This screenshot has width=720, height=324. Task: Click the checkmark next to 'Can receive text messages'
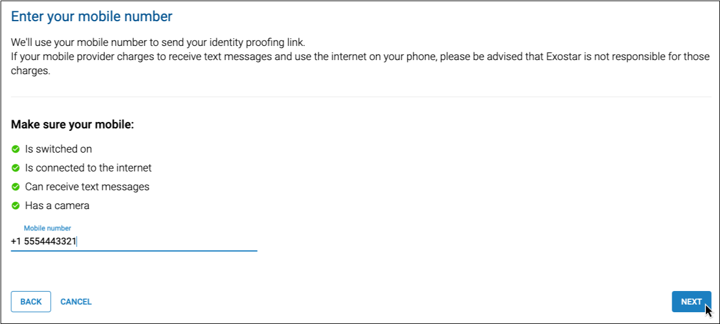pyautogui.click(x=16, y=187)
